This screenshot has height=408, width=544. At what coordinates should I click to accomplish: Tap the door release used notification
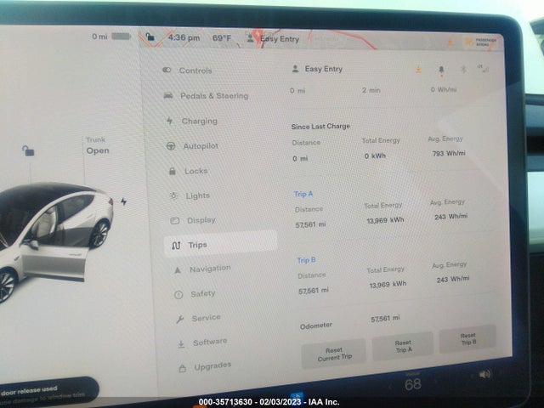pyautogui.click(x=48, y=393)
